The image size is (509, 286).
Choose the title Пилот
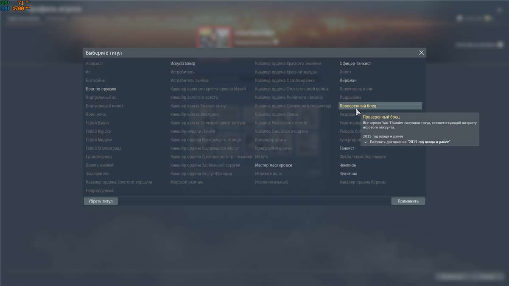(345, 72)
